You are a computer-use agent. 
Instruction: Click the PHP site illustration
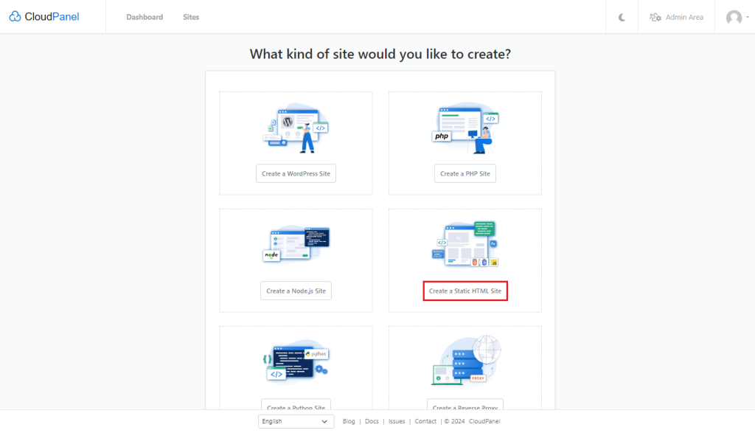point(465,128)
